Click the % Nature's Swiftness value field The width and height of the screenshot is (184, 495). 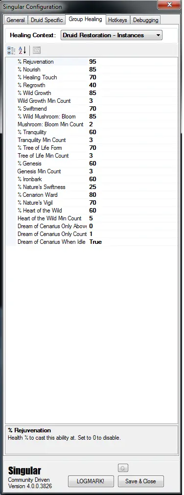[133, 187]
